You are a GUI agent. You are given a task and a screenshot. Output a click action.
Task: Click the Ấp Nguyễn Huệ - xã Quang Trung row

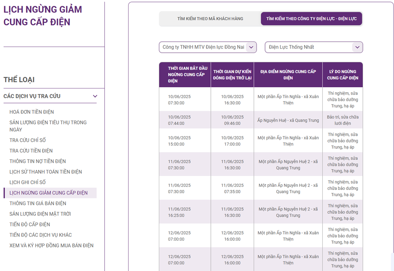tap(288, 120)
